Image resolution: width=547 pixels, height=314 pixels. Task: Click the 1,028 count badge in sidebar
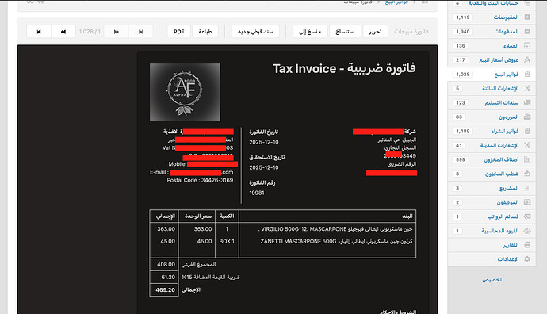coord(463,74)
